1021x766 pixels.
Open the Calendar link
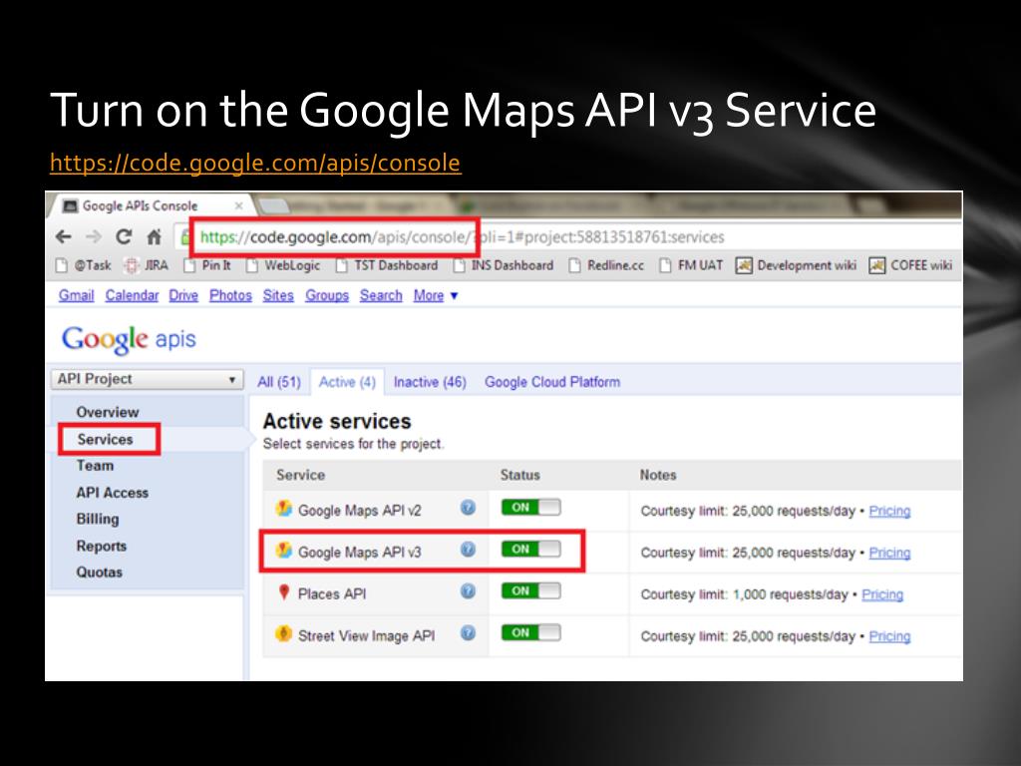pyautogui.click(x=133, y=295)
